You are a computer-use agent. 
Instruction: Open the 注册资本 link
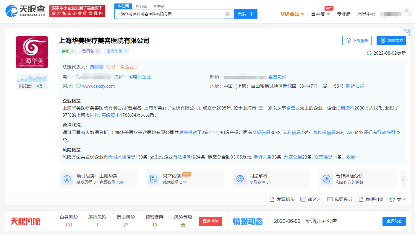pos(345,108)
